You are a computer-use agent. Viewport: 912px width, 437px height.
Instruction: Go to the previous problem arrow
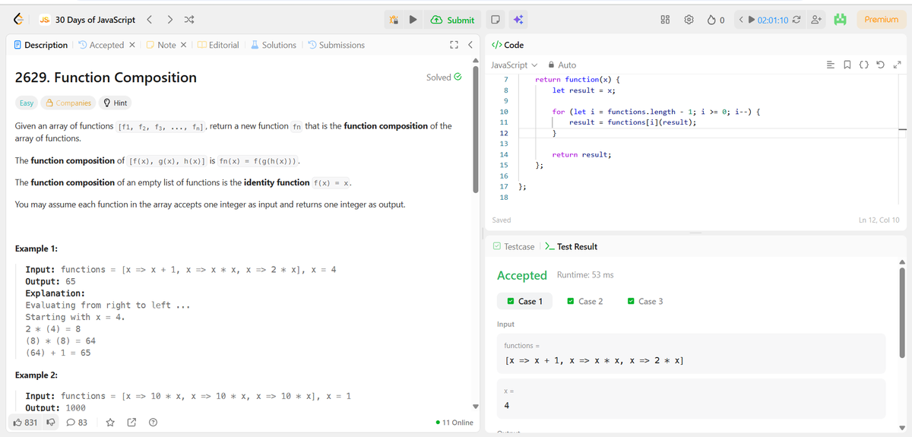(x=150, y=20)
